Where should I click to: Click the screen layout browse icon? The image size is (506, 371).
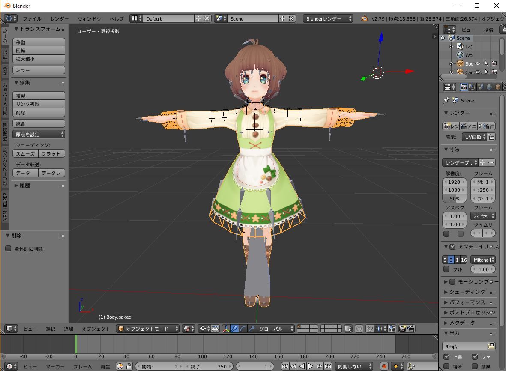point(136,18)
